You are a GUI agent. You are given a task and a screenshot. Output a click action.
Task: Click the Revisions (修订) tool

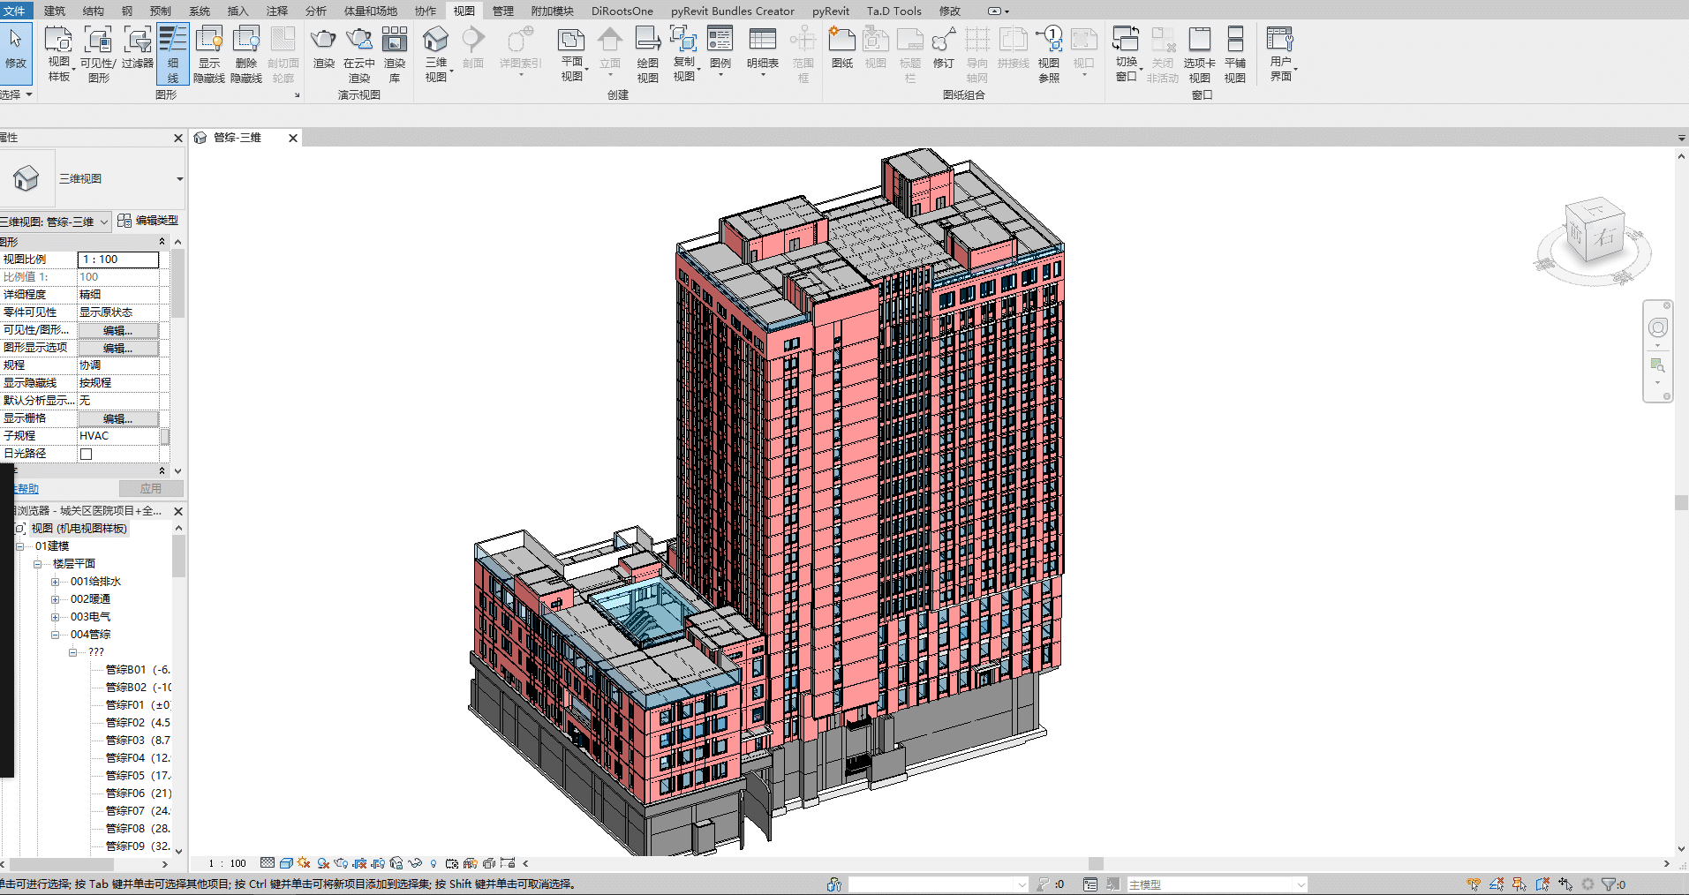(944, 49)
